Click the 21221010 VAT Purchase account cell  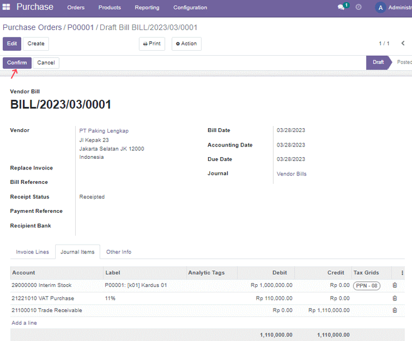point(43,299)
